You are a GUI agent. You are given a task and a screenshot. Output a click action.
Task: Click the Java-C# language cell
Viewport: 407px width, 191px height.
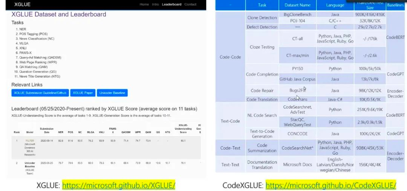[335, 99]
